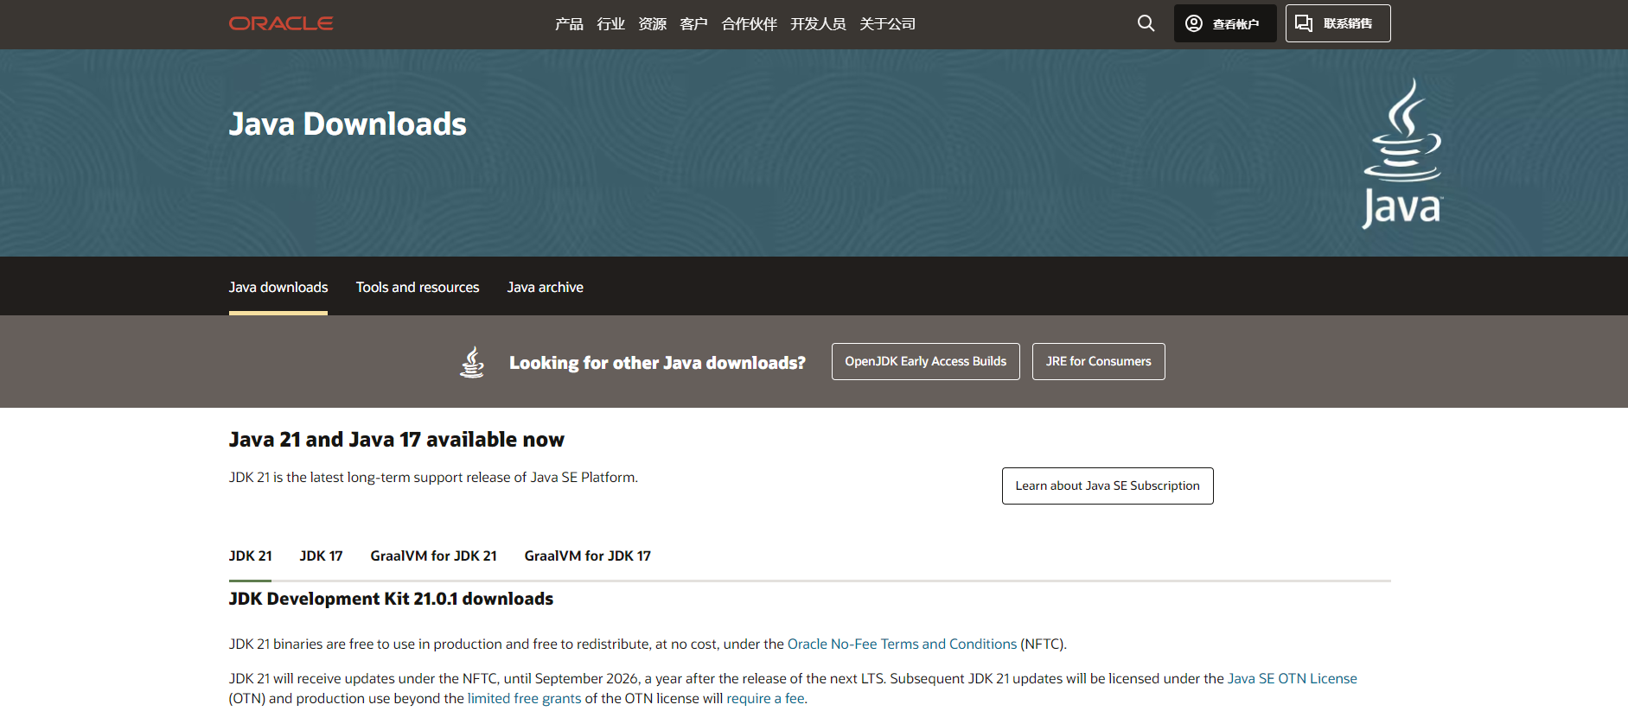Image resolution: width=1628 pixels, height=711 pixels.
Task: Open the Java SE OTN License link
Action: (1293, 678)
